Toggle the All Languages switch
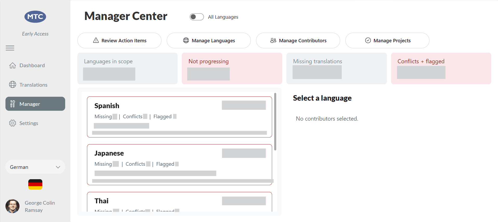Viewport: 498px width, 222px height. click(x=197, y=17)
